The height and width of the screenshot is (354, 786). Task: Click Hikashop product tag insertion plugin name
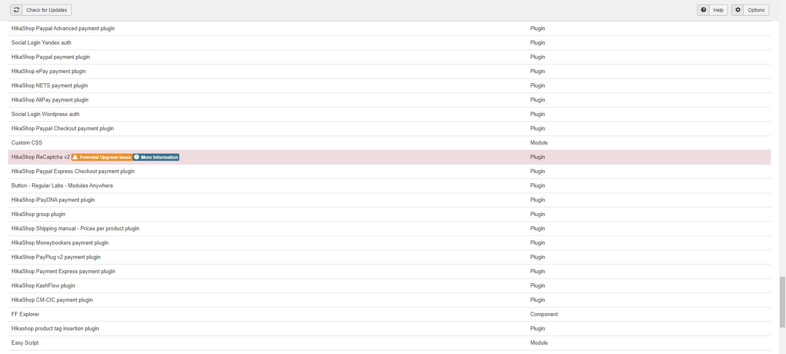(x=55, y=329)
